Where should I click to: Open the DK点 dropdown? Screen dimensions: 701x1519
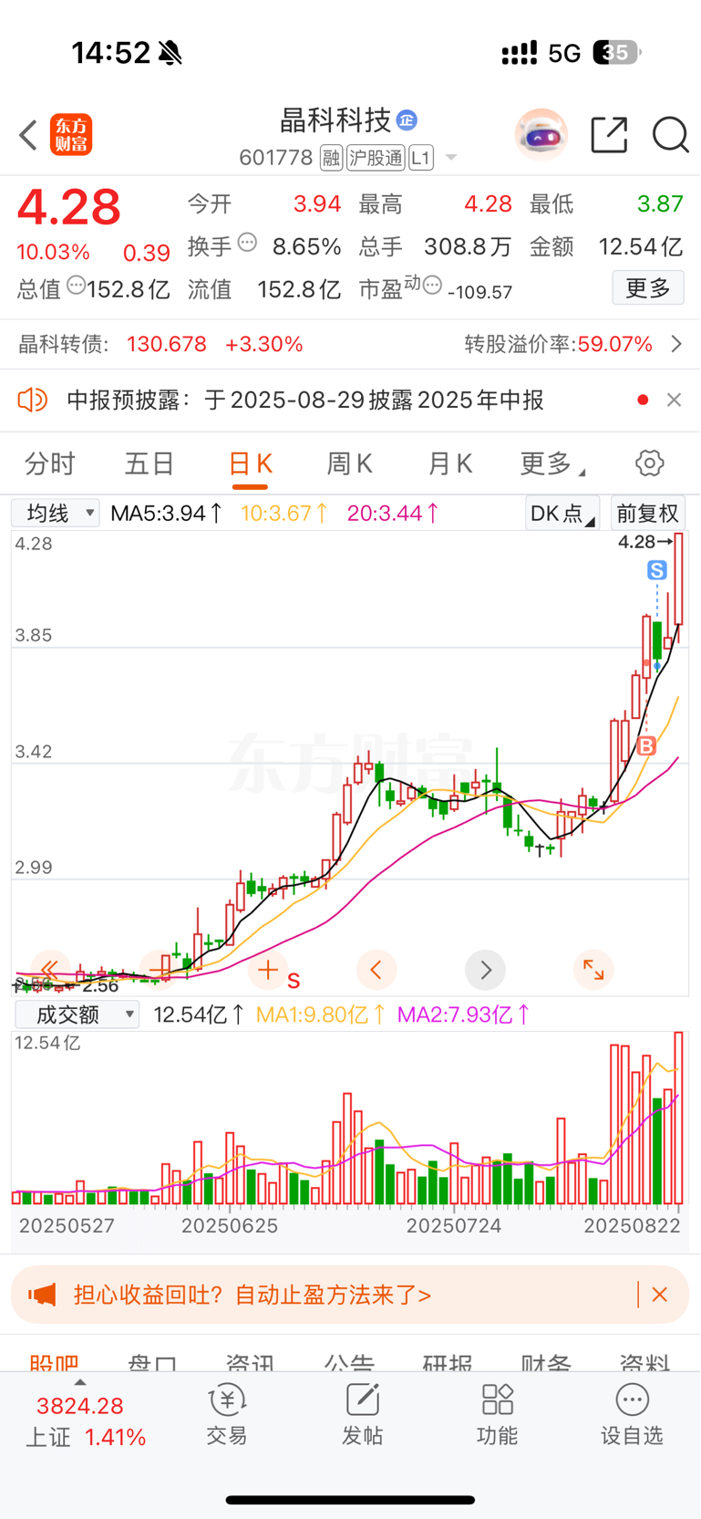point(562,513)
